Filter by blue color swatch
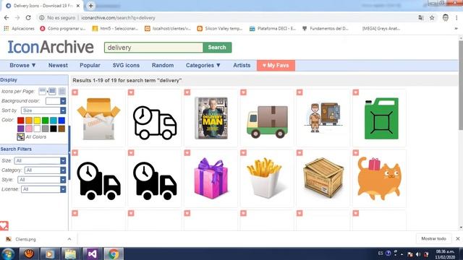This screenshot has height=260, width=463. pyautogui.click(x=61, y=121)
